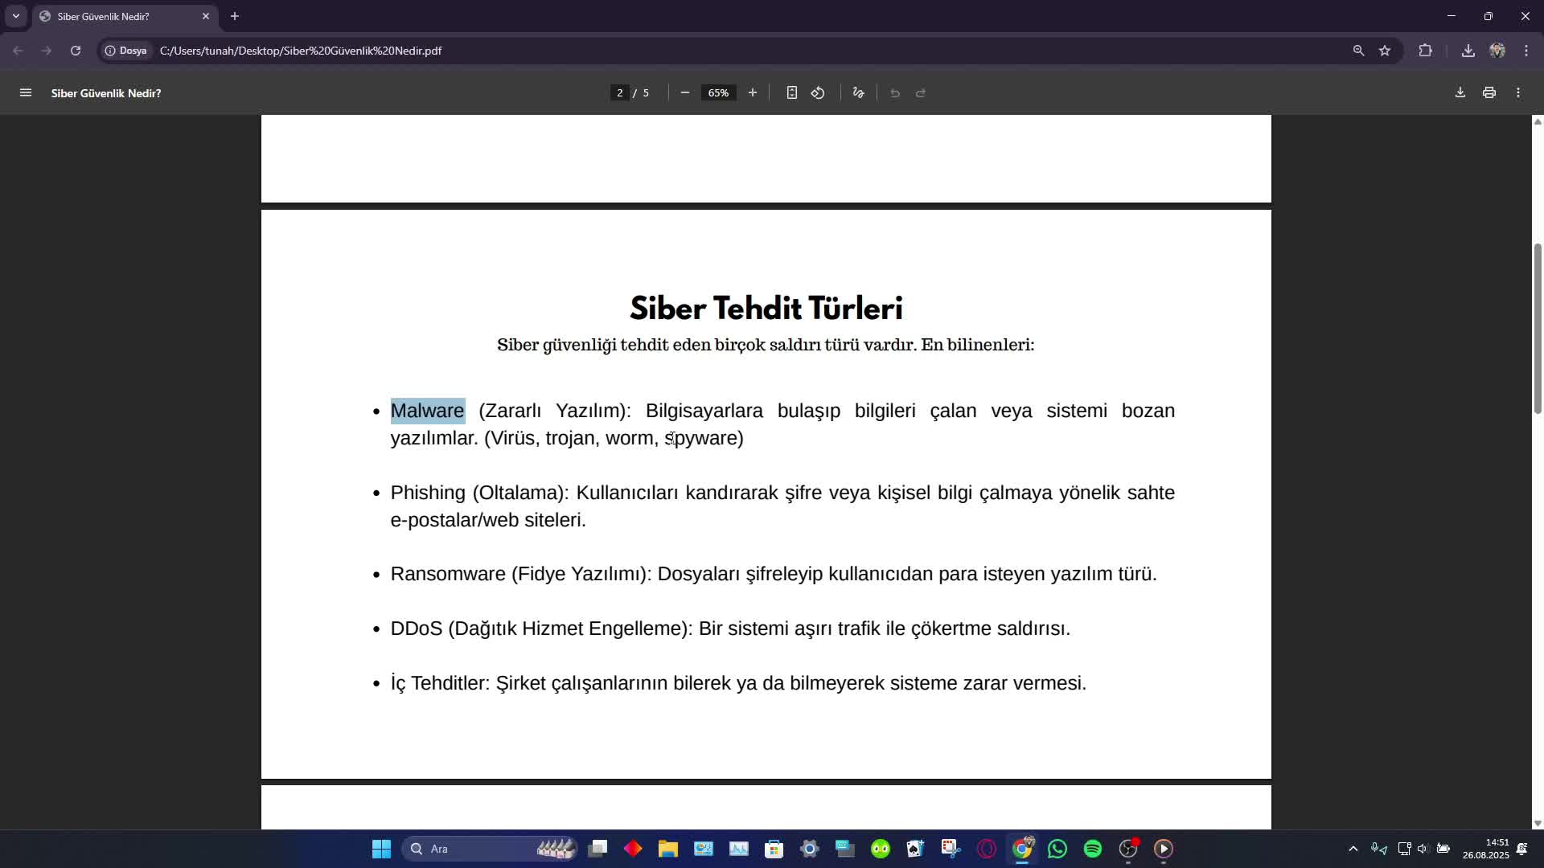Zoom in with the plus button
The width and height of the screenshot is (1544, 868).
tap(752, 93)
